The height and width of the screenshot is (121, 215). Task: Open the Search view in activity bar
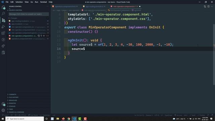coord(3,13)
